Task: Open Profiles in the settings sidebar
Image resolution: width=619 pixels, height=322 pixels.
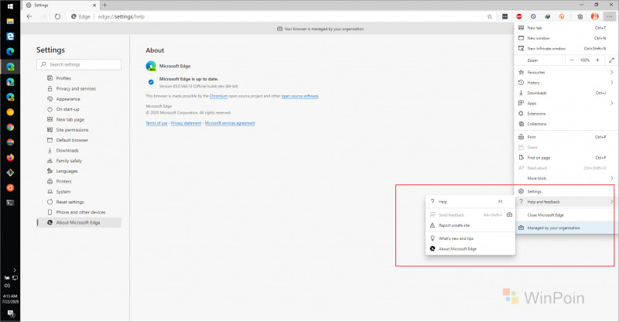Action: (80, 78)
